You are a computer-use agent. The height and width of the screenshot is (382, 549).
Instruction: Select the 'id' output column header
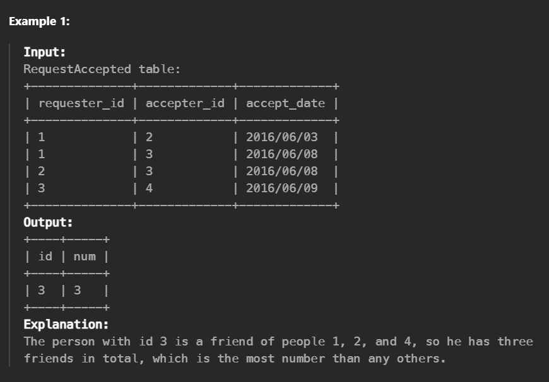[45, 257]
